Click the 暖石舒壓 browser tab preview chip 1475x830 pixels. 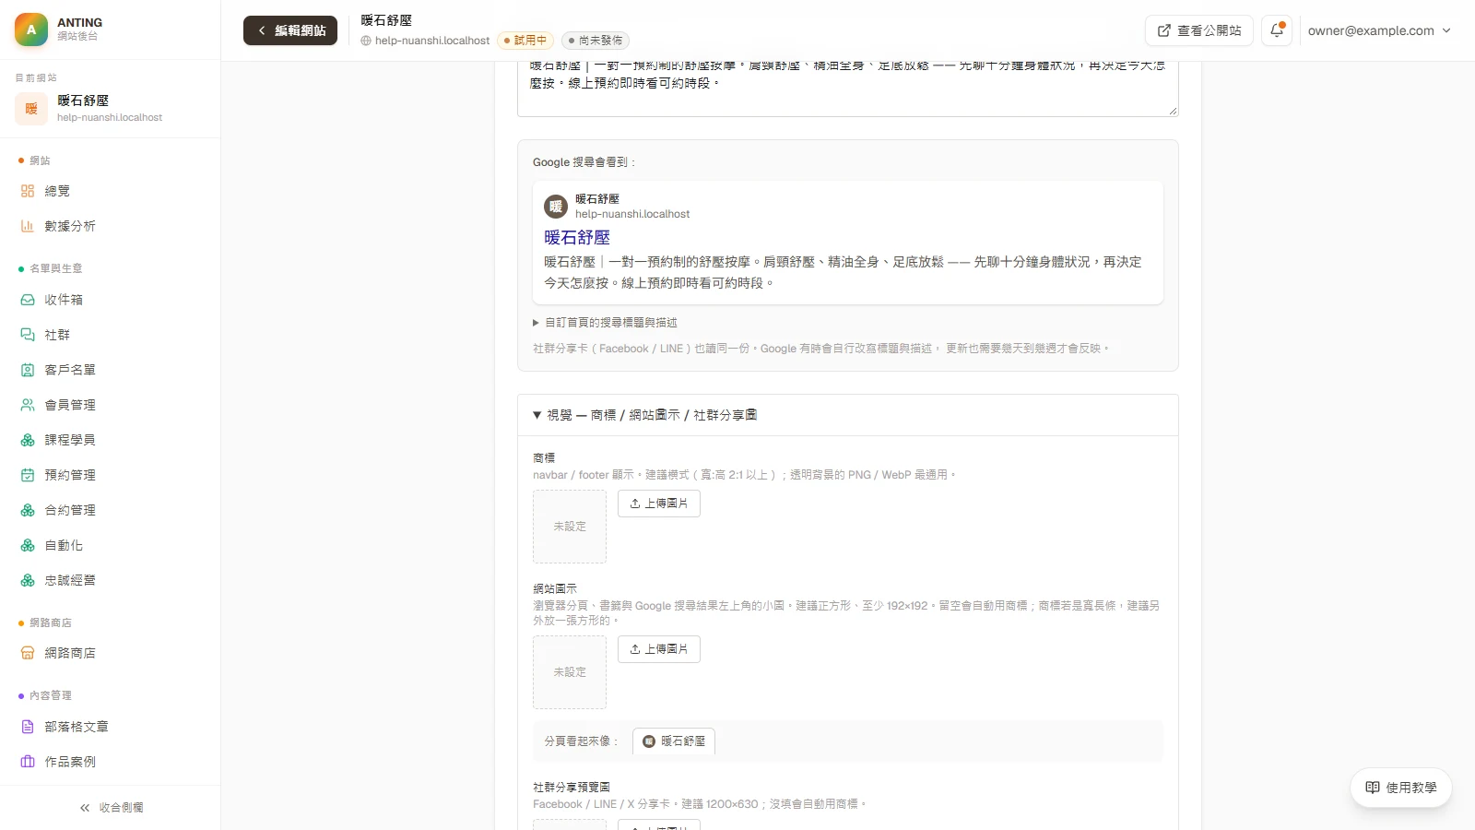click(674, 741)
